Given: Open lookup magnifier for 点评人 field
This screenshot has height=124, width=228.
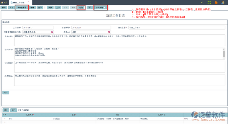Looking at the screenshot, I should point(109,32).
